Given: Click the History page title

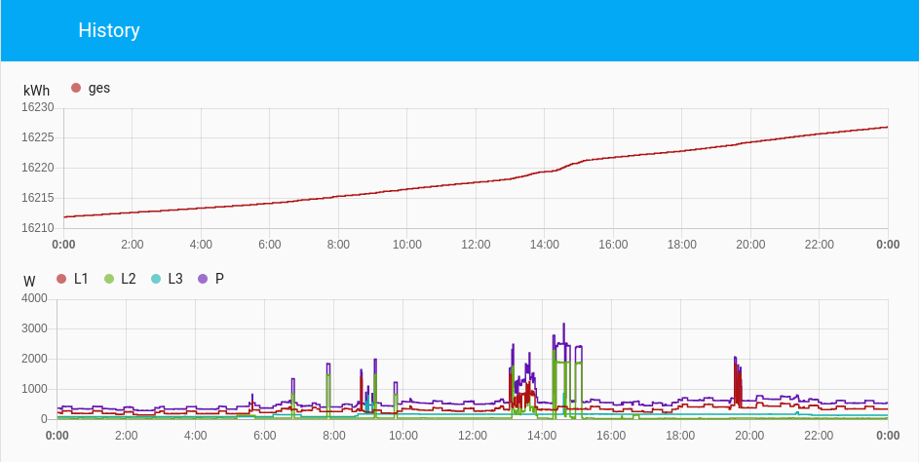Looking at the screenshot, I should 109,30.
